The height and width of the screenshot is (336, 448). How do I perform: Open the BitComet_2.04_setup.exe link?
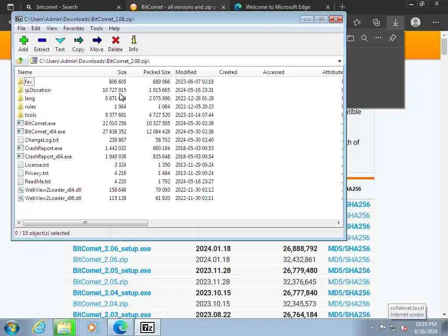pyautogui.click(x=112, y=293)
